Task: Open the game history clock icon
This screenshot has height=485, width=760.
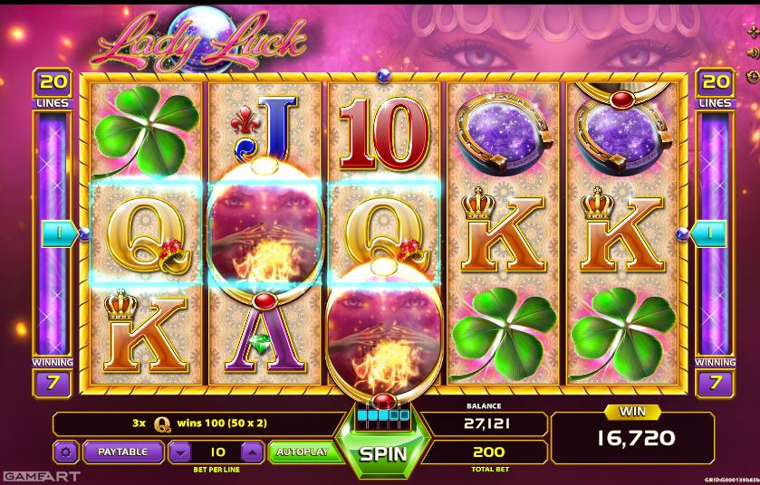Action: [754, 76]
